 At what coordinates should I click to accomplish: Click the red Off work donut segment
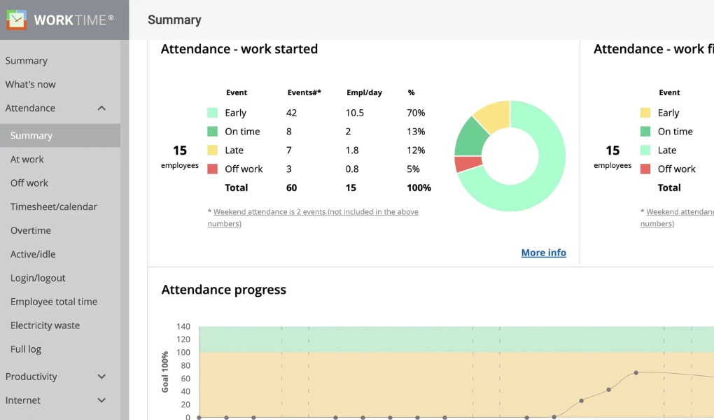tap(468, 164)
